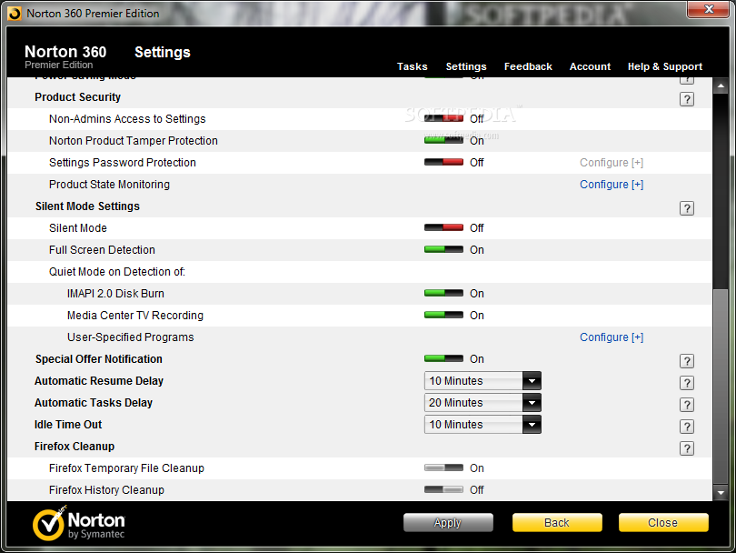Viewport: 736px width, 553px height.
Task: Click the yellow Close button
Action: coord(663,522)
